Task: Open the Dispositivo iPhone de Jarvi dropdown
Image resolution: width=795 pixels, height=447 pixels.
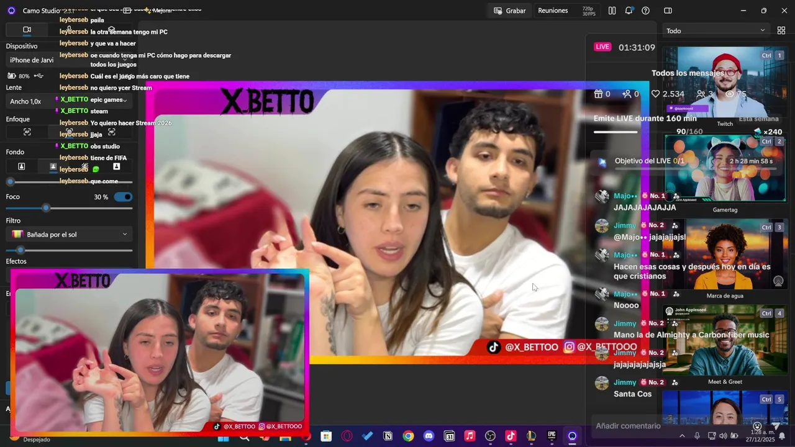Action: click(x=69, y=60)
